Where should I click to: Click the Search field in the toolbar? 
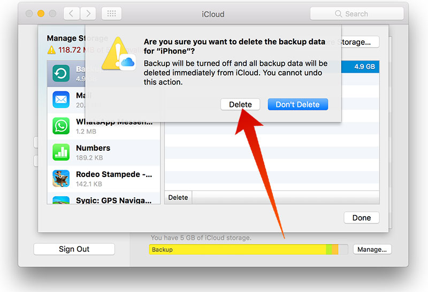tap(356, 14)
